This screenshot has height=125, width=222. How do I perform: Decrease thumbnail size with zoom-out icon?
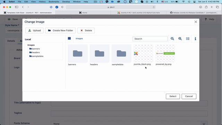tap(172, 39)
